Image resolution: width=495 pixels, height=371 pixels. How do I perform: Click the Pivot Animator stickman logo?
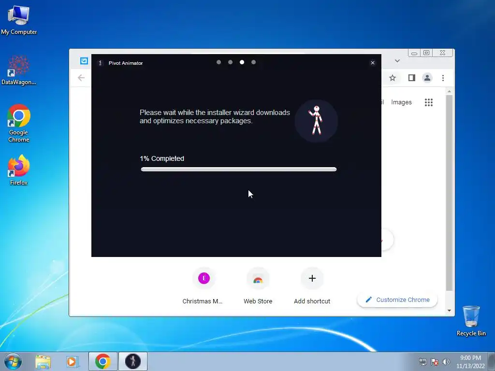pos(316,121)
